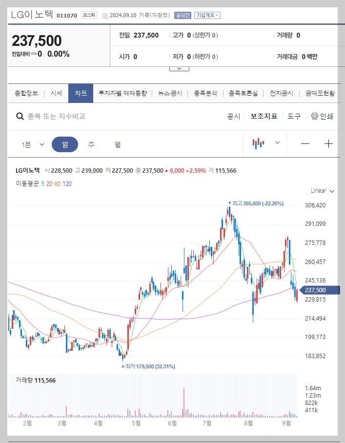Click the 237,500 current price marker
Screen dimensions: 345x443
pyautogui.click(x=319, y=290)
